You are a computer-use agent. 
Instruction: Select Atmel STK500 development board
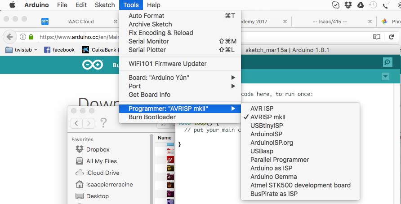[x=300, y=185]
